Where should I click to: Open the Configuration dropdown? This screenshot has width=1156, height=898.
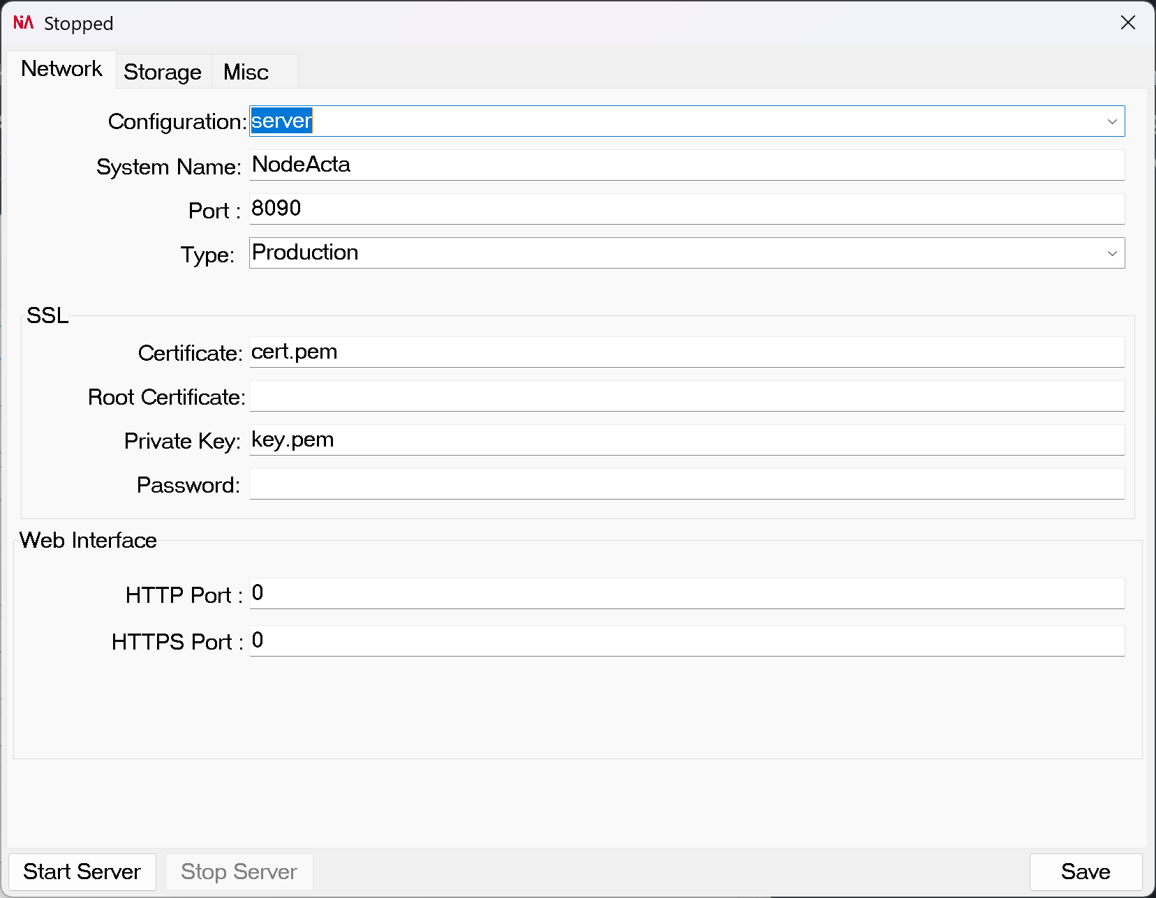click(686, 121)
